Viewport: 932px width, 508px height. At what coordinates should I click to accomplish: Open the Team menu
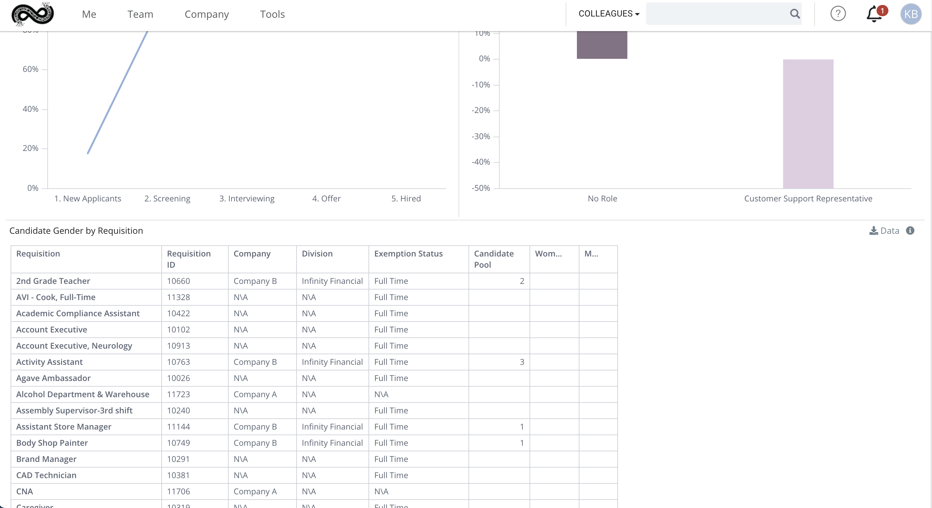(140, 14)
